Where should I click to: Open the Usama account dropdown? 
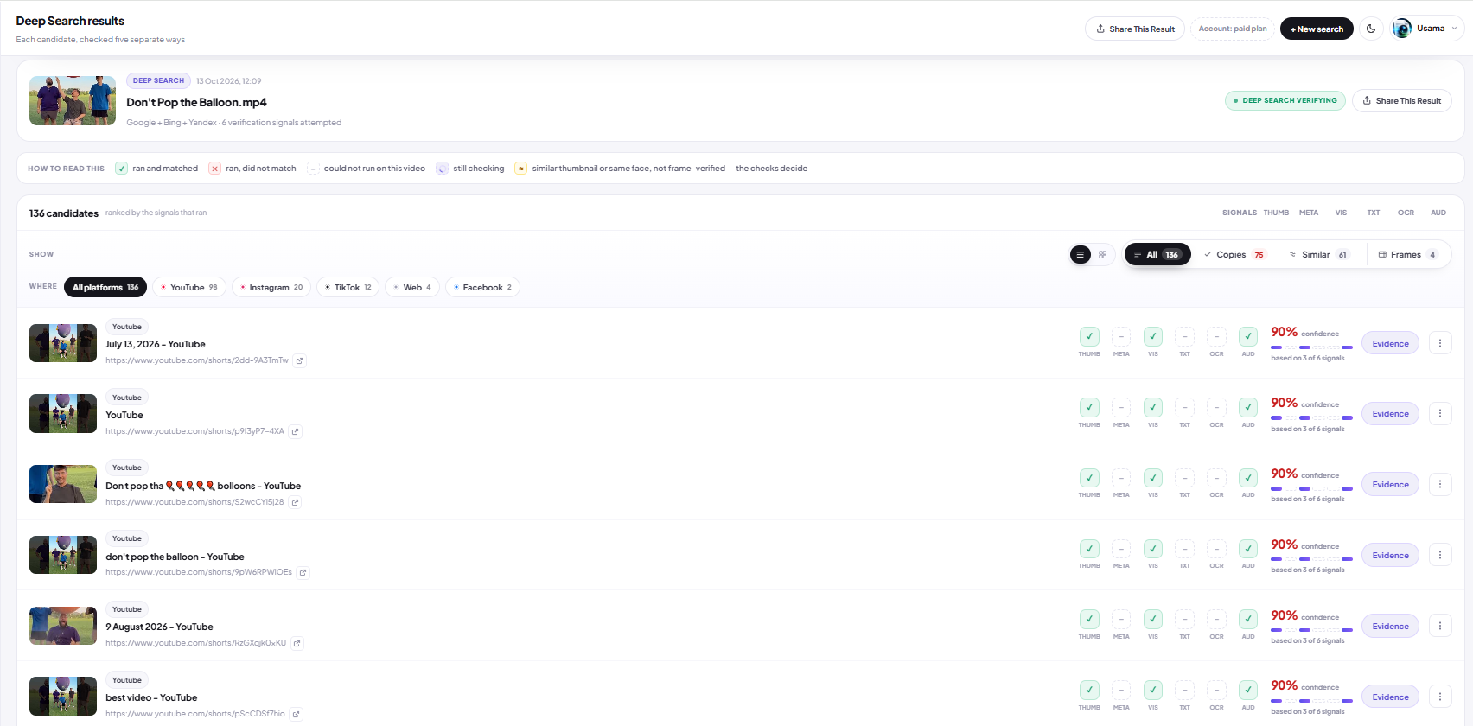point(1426,29)
